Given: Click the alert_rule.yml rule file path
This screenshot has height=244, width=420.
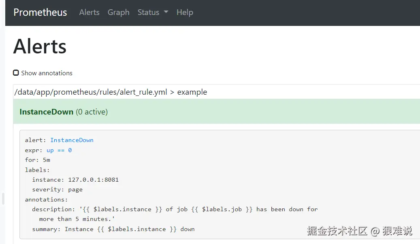Looking at the screenshot, I should coord(91,92).
